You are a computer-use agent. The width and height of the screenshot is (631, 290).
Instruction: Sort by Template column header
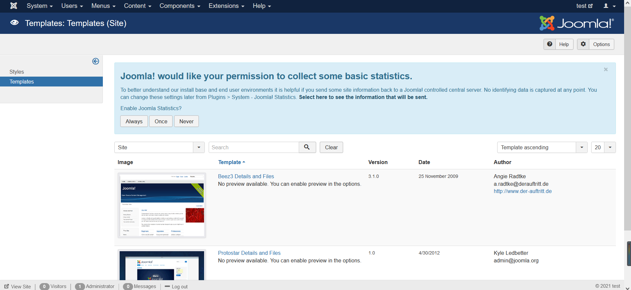click(x=232, y=162)
